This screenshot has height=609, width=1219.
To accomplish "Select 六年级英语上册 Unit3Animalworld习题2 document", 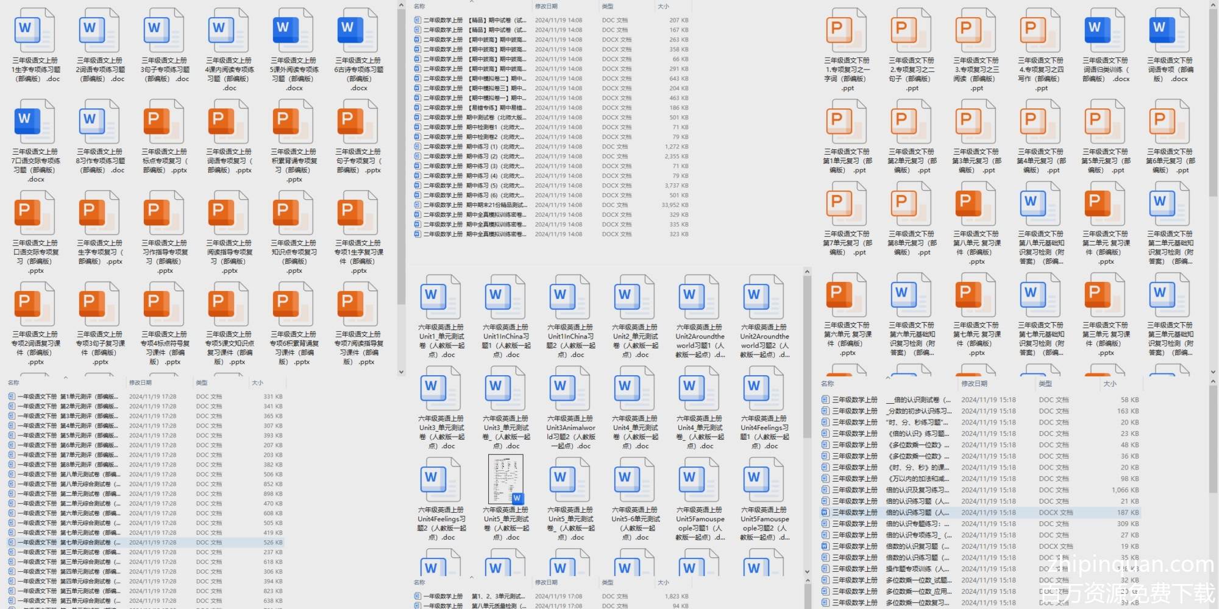I will tap(570, 408).
